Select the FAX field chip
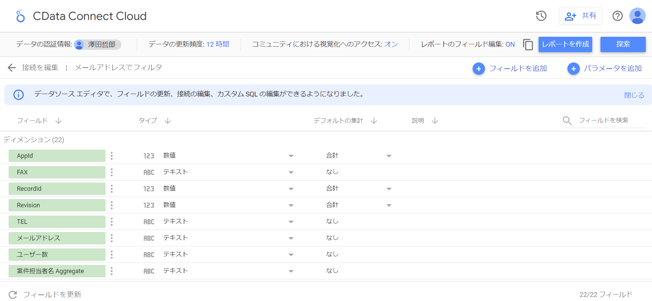This screenshot has width=652, height=301. (x=57, y=172)
